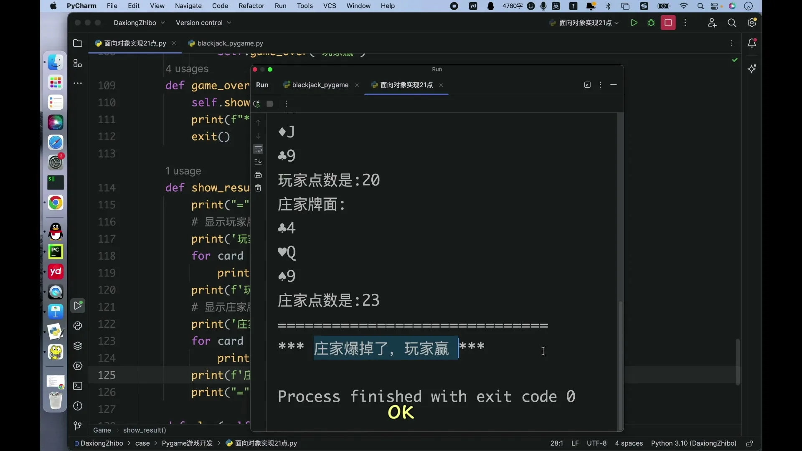Open the Problems tool window icon
802x451 pixels.
(78, 406)
